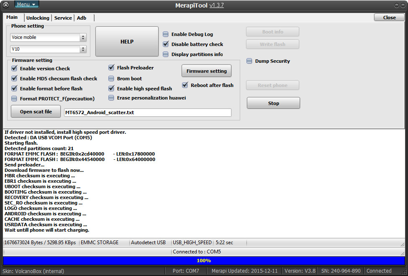Click the Close button
408x276 pixels.
pos(389,18)
